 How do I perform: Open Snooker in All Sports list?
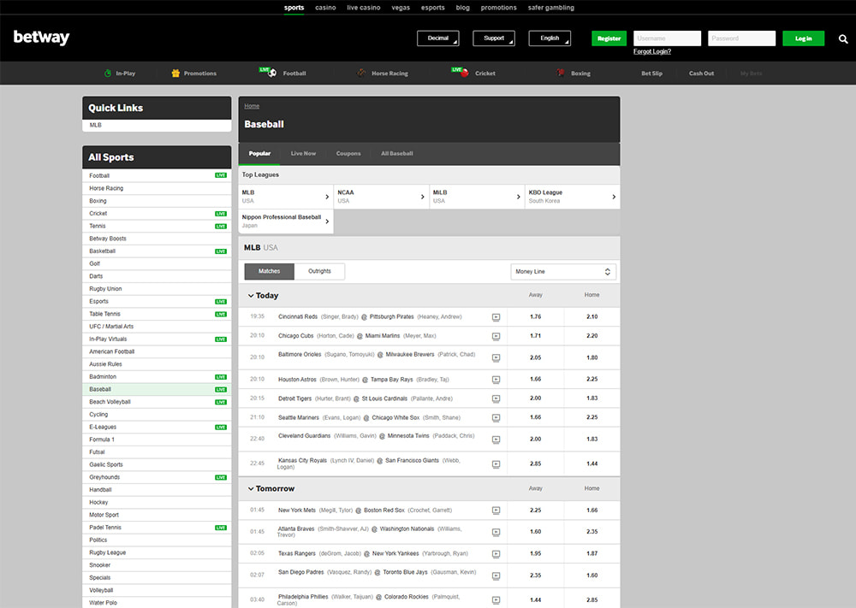point(157,565)
